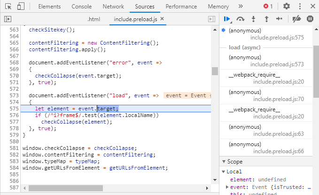
Task: Open the Memory tab
Action: point(218,7)
